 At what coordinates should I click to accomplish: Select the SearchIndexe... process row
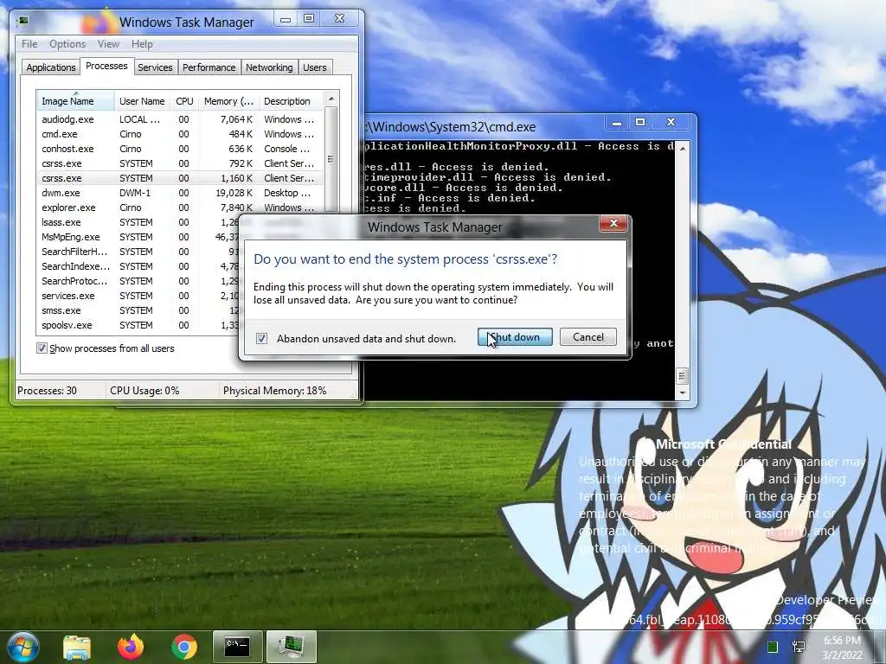pos(138,266)
